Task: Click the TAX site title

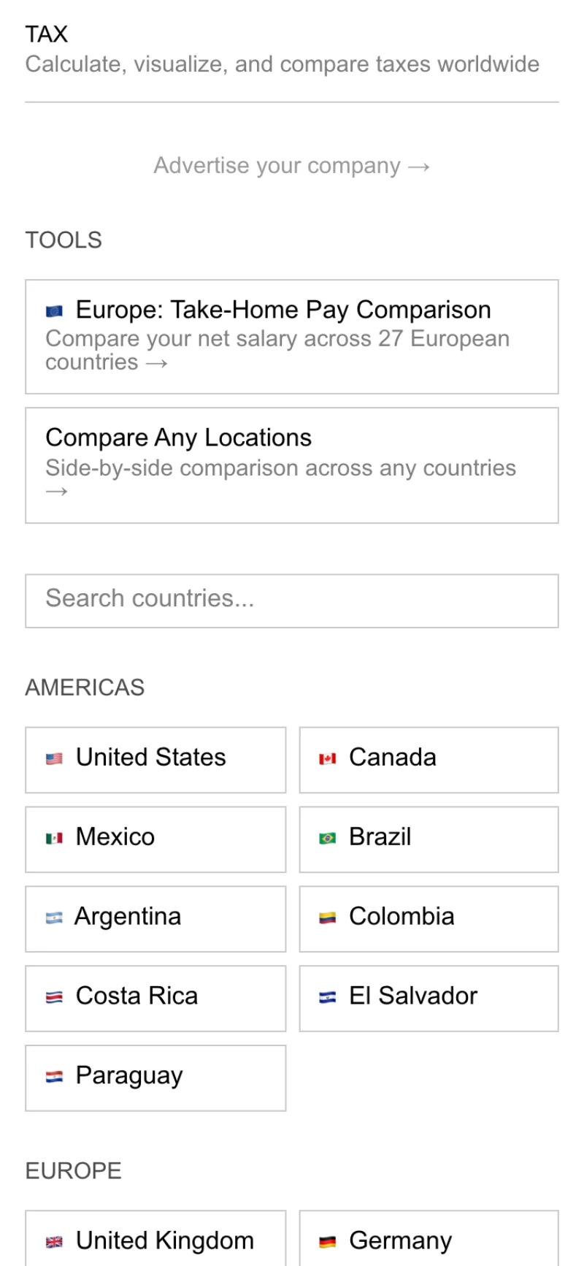Action: point(47,34)
